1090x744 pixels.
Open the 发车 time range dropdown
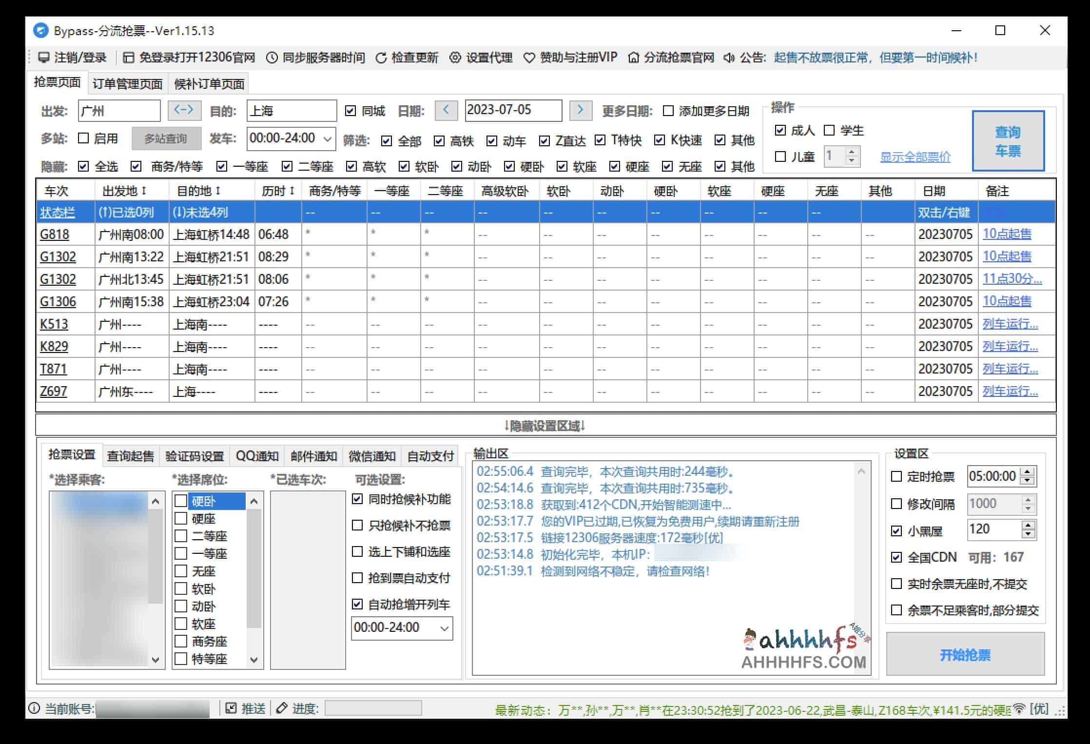coord(327,138)
